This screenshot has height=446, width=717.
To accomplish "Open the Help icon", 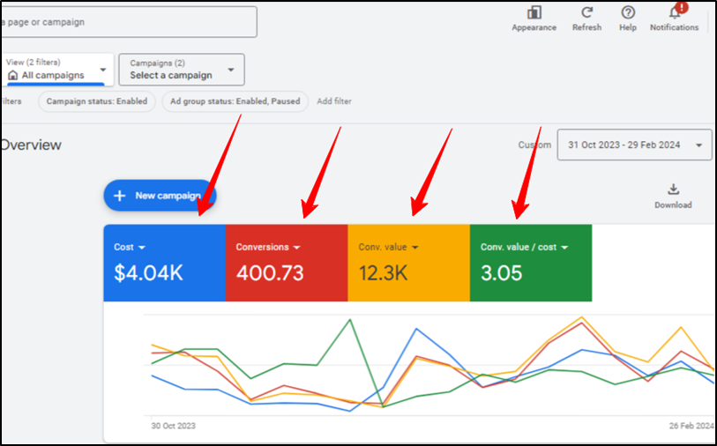I will [x=628, y=13].
